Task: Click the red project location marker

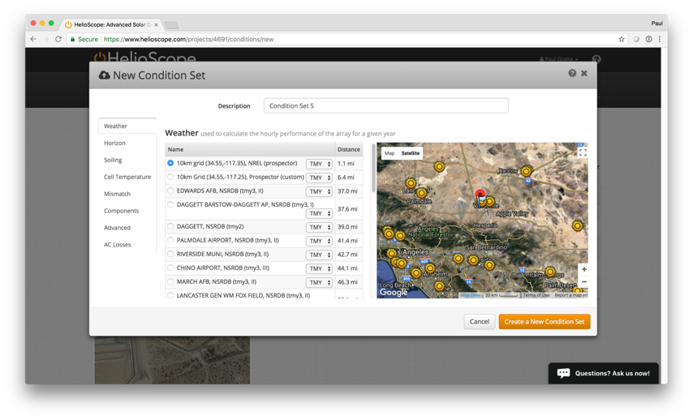Action: pyautogui.click(x=480, y=194)
